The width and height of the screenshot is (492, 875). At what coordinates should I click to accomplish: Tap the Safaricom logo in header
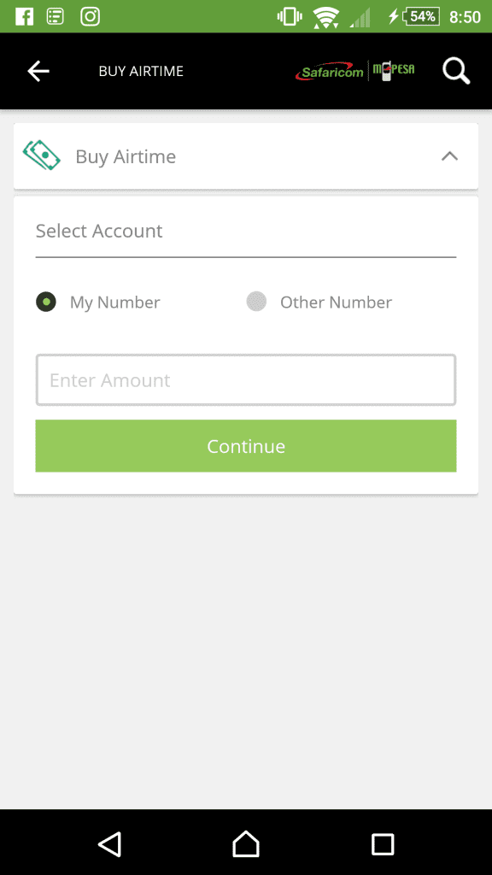pyautogui.click(x=330, y=72)
